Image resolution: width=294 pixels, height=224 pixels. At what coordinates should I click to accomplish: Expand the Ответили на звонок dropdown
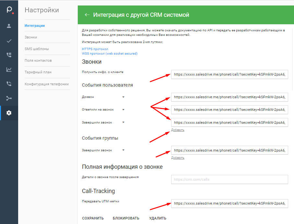click(123, 110)
